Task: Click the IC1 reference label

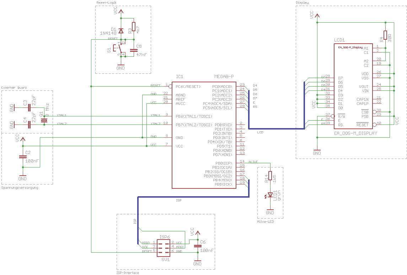Action: pos(180,76)
